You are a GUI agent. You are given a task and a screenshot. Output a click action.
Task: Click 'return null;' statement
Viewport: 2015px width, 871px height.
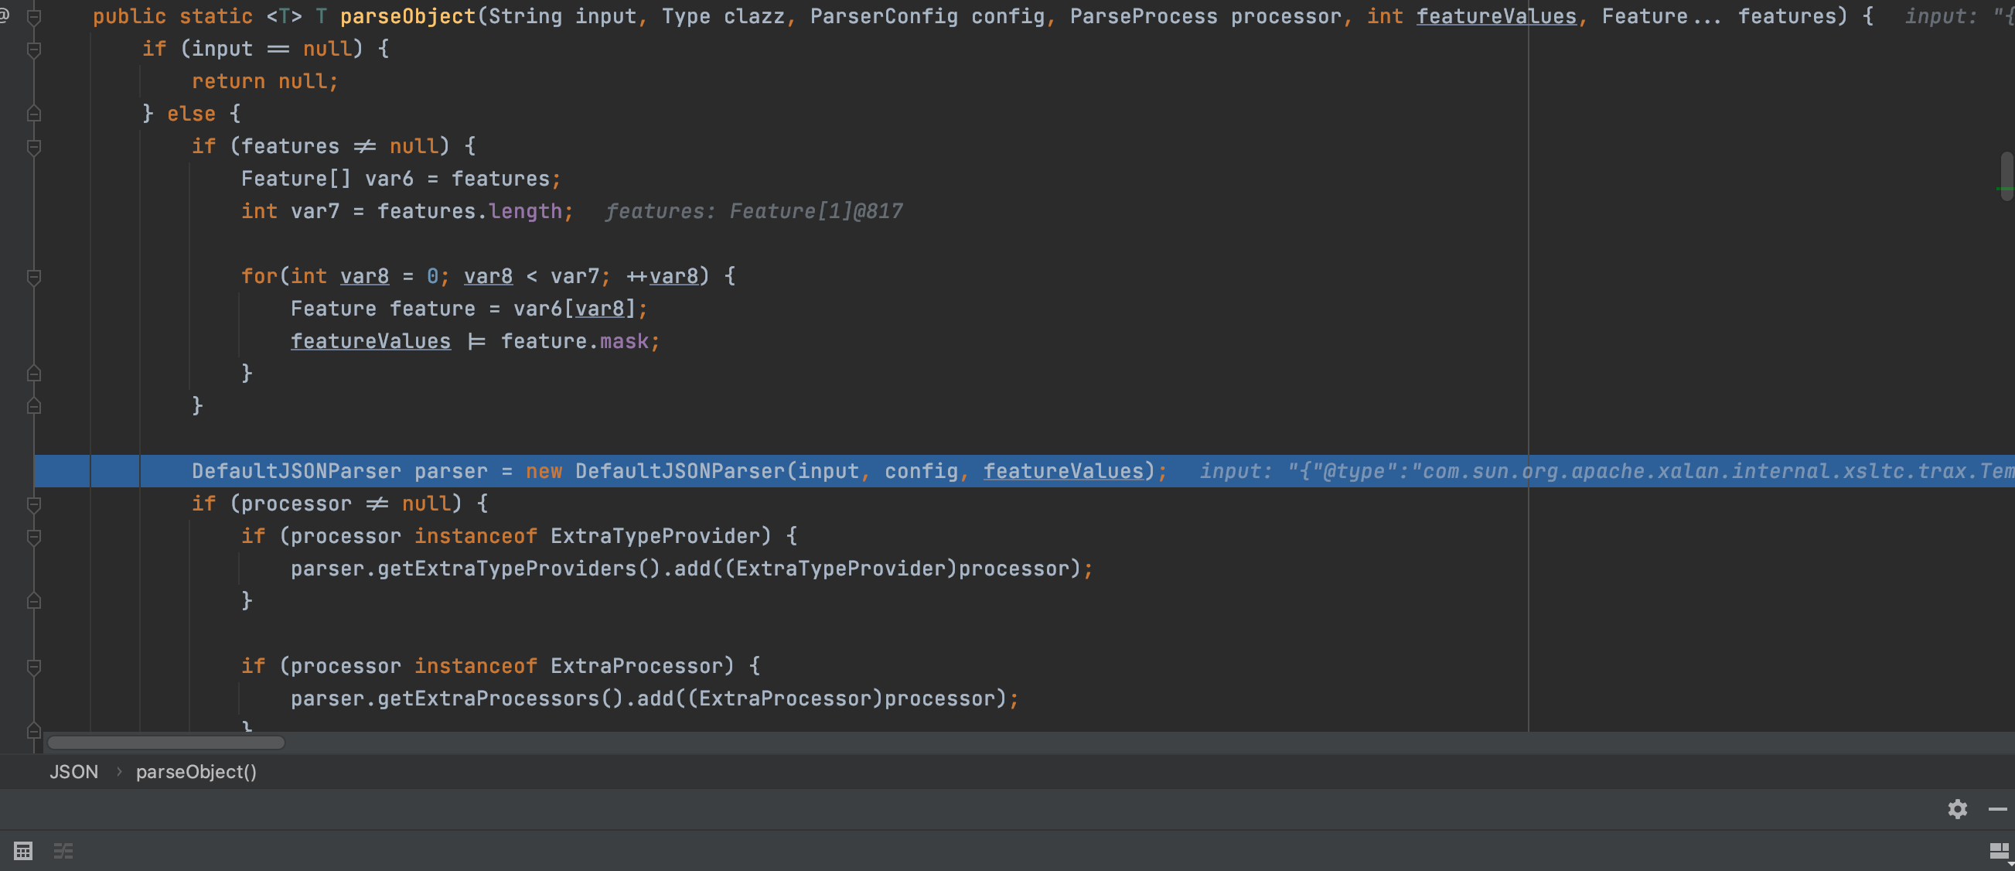265,81
